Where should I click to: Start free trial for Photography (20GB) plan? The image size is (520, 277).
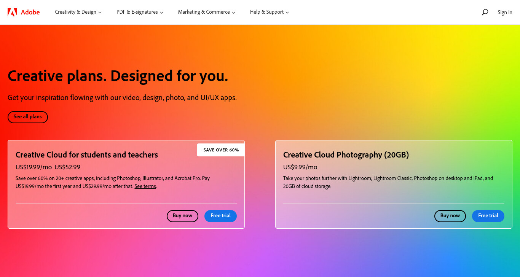pyautogui.click(x=488, y=216)
